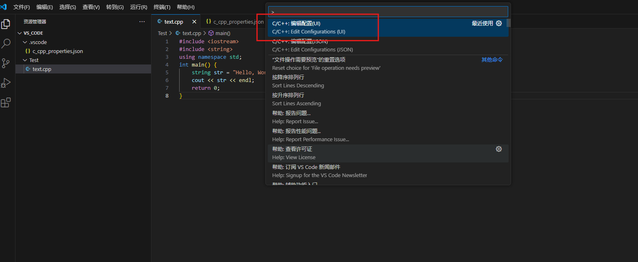Run Sort Lines Descending command
638x262 pixels.
point(388,81)
